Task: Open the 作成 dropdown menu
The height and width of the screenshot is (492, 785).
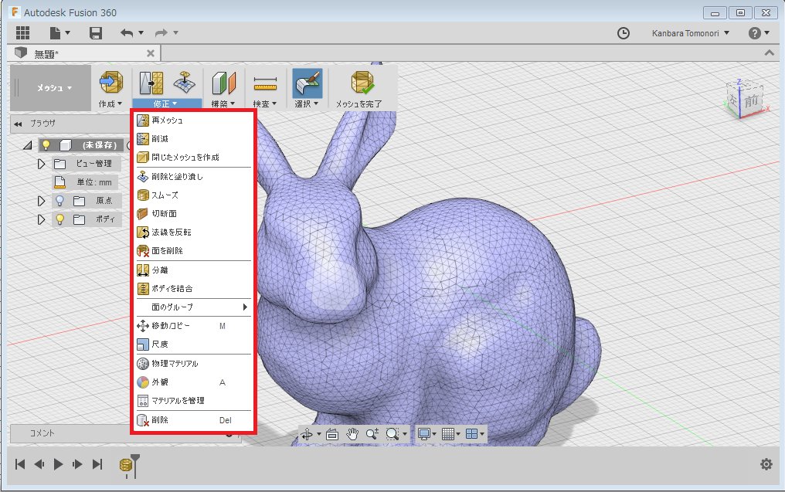Action: [x=110, y=103]
